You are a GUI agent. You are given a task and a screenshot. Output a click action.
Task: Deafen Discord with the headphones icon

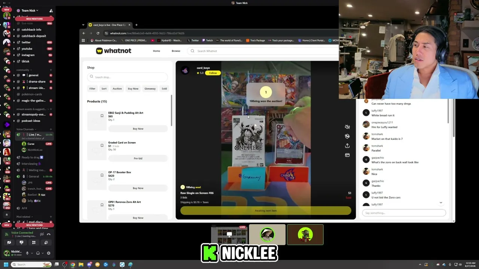(38, 253)
